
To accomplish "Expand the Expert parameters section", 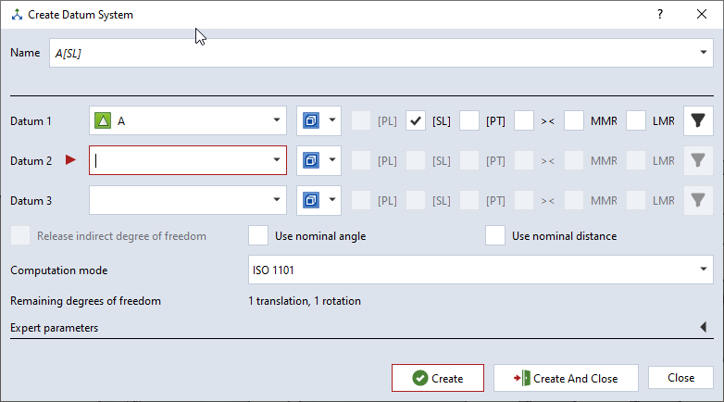I will [704, 327].
